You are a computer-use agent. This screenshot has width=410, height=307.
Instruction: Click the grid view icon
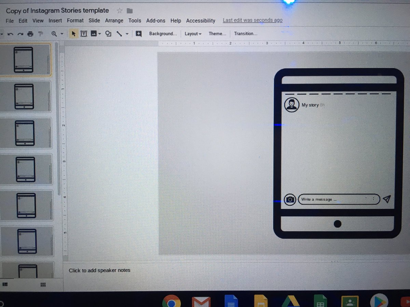click(43, 284)
